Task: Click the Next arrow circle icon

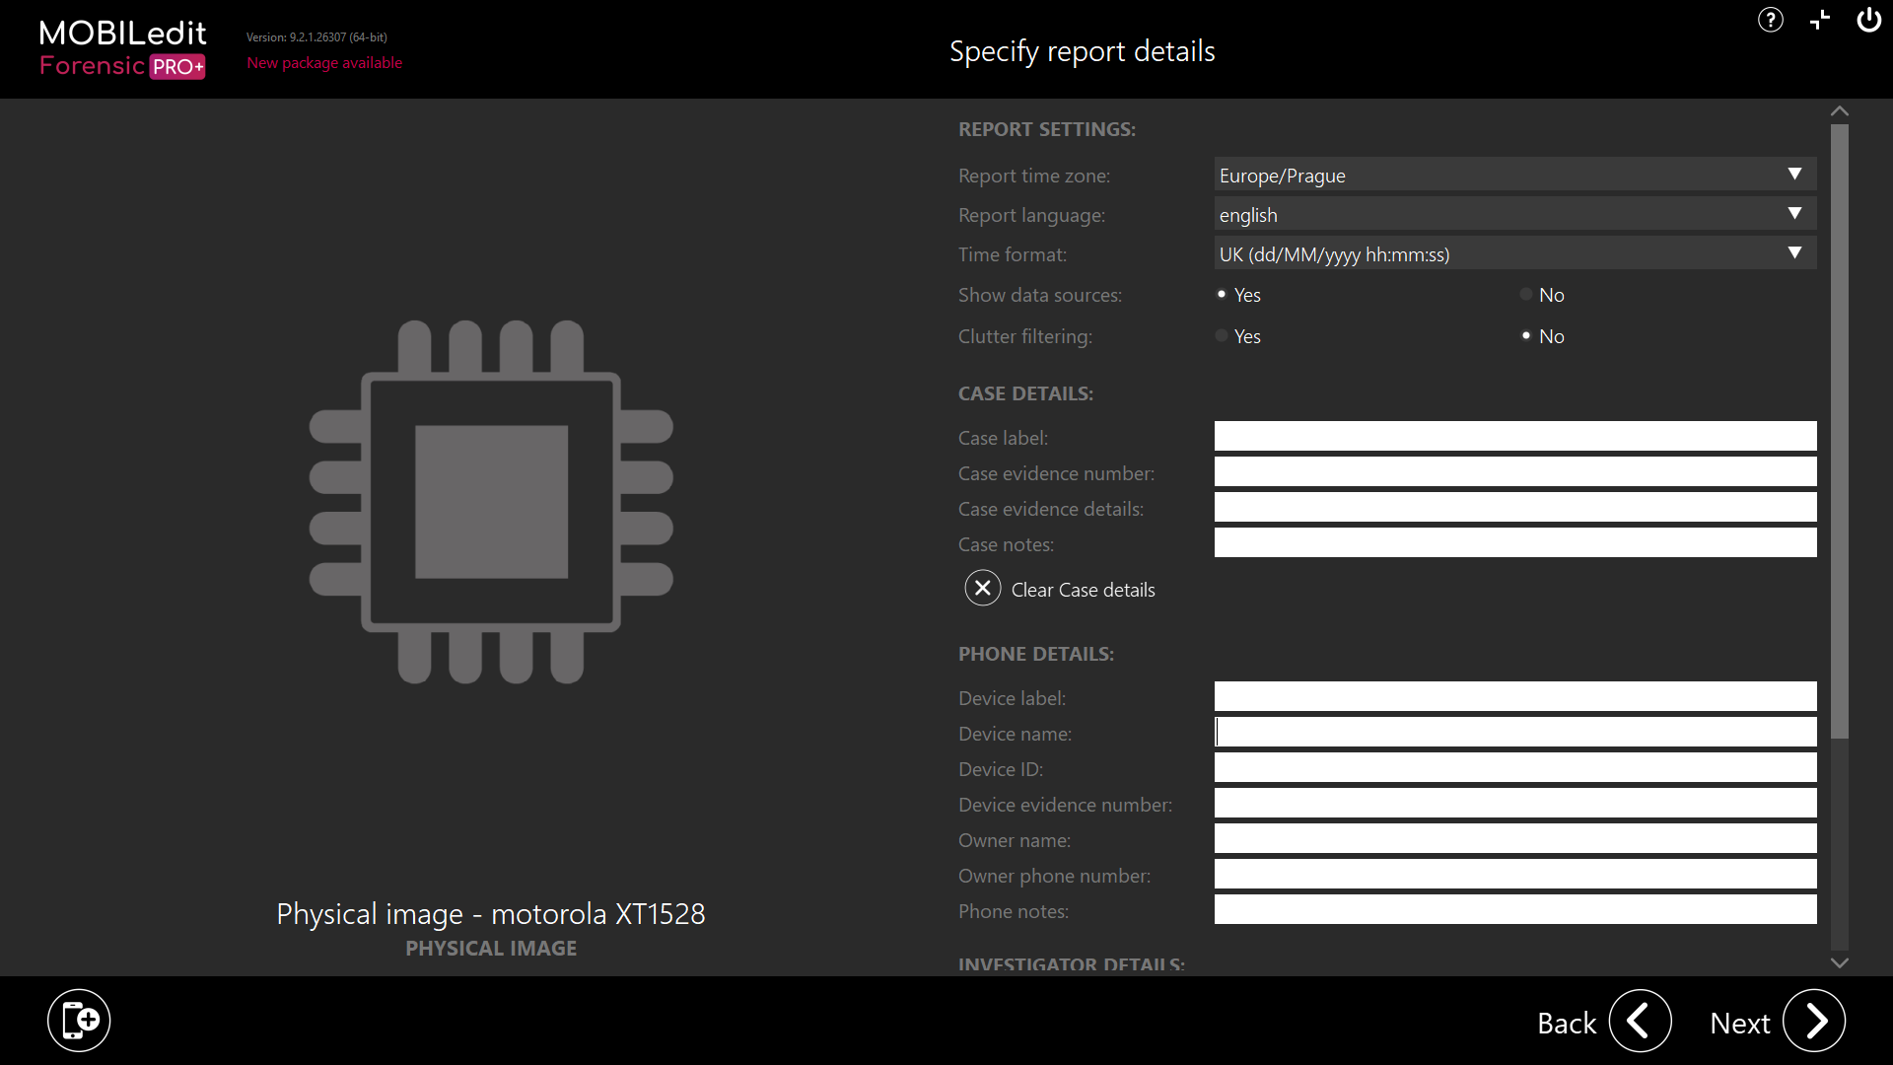Action: tap(1813, 1022)
